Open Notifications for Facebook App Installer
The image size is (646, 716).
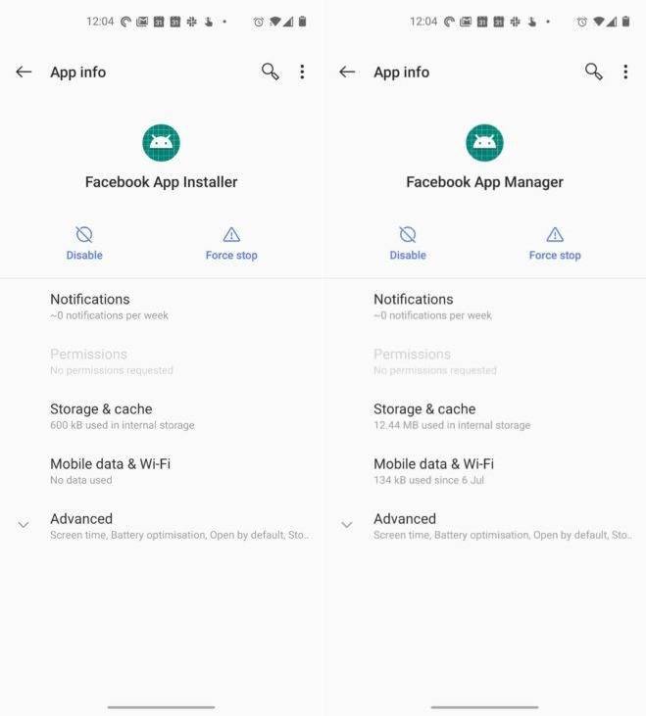(x=162, y=307)
